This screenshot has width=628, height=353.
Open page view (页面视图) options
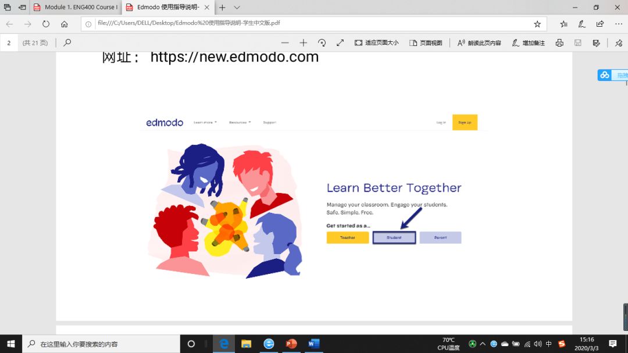tap(426, 43)
